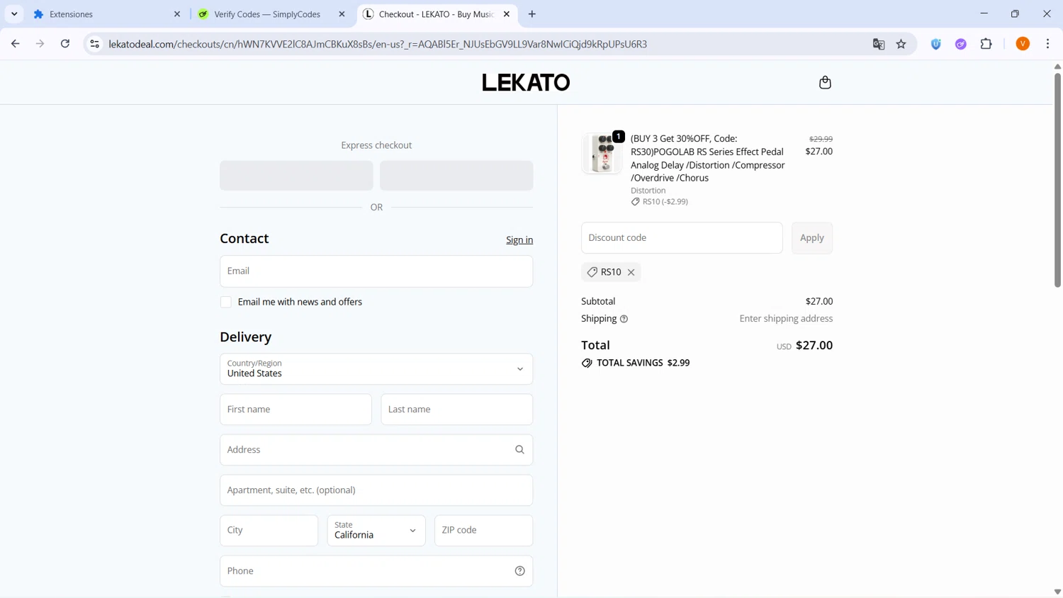Focus the Phone field
Screen dimensions: 1063x598
(x=376, y=571)
